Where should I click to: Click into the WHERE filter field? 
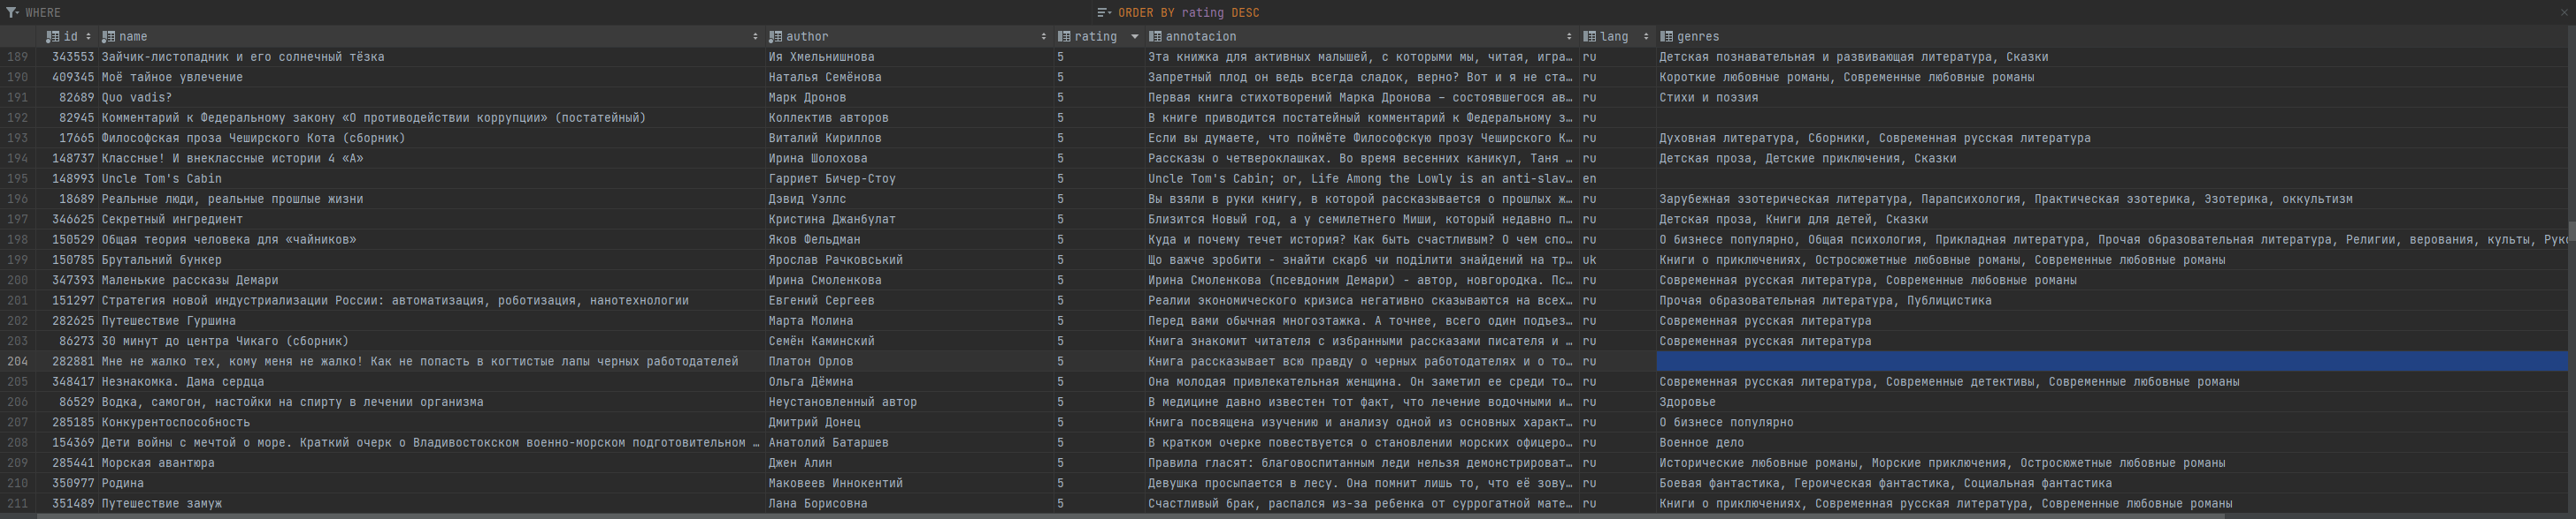point(500,13)
